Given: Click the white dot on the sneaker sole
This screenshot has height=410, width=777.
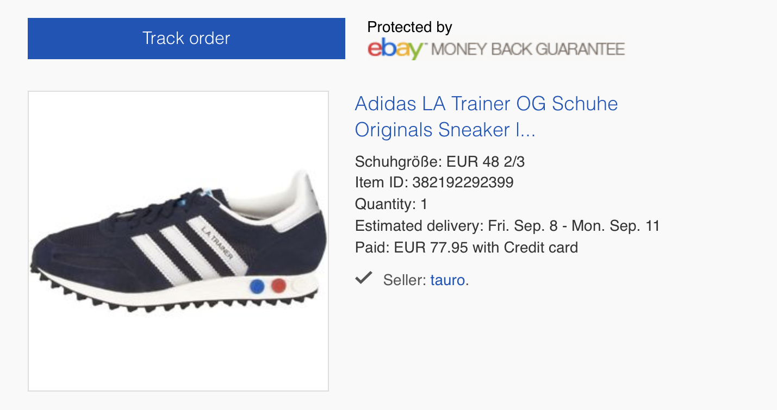Looking at the screenshot, I should pyautogui.click(x=299, y=285).
